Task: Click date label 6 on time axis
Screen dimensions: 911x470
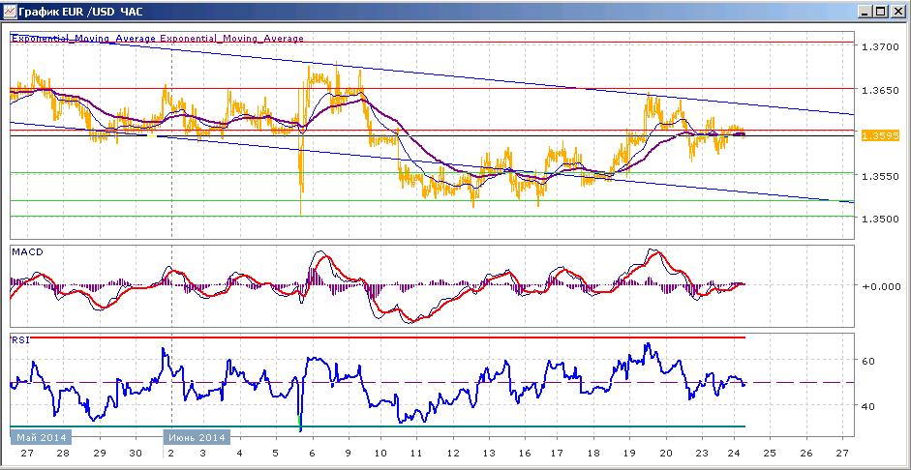Action: click(x=312, y=454)
